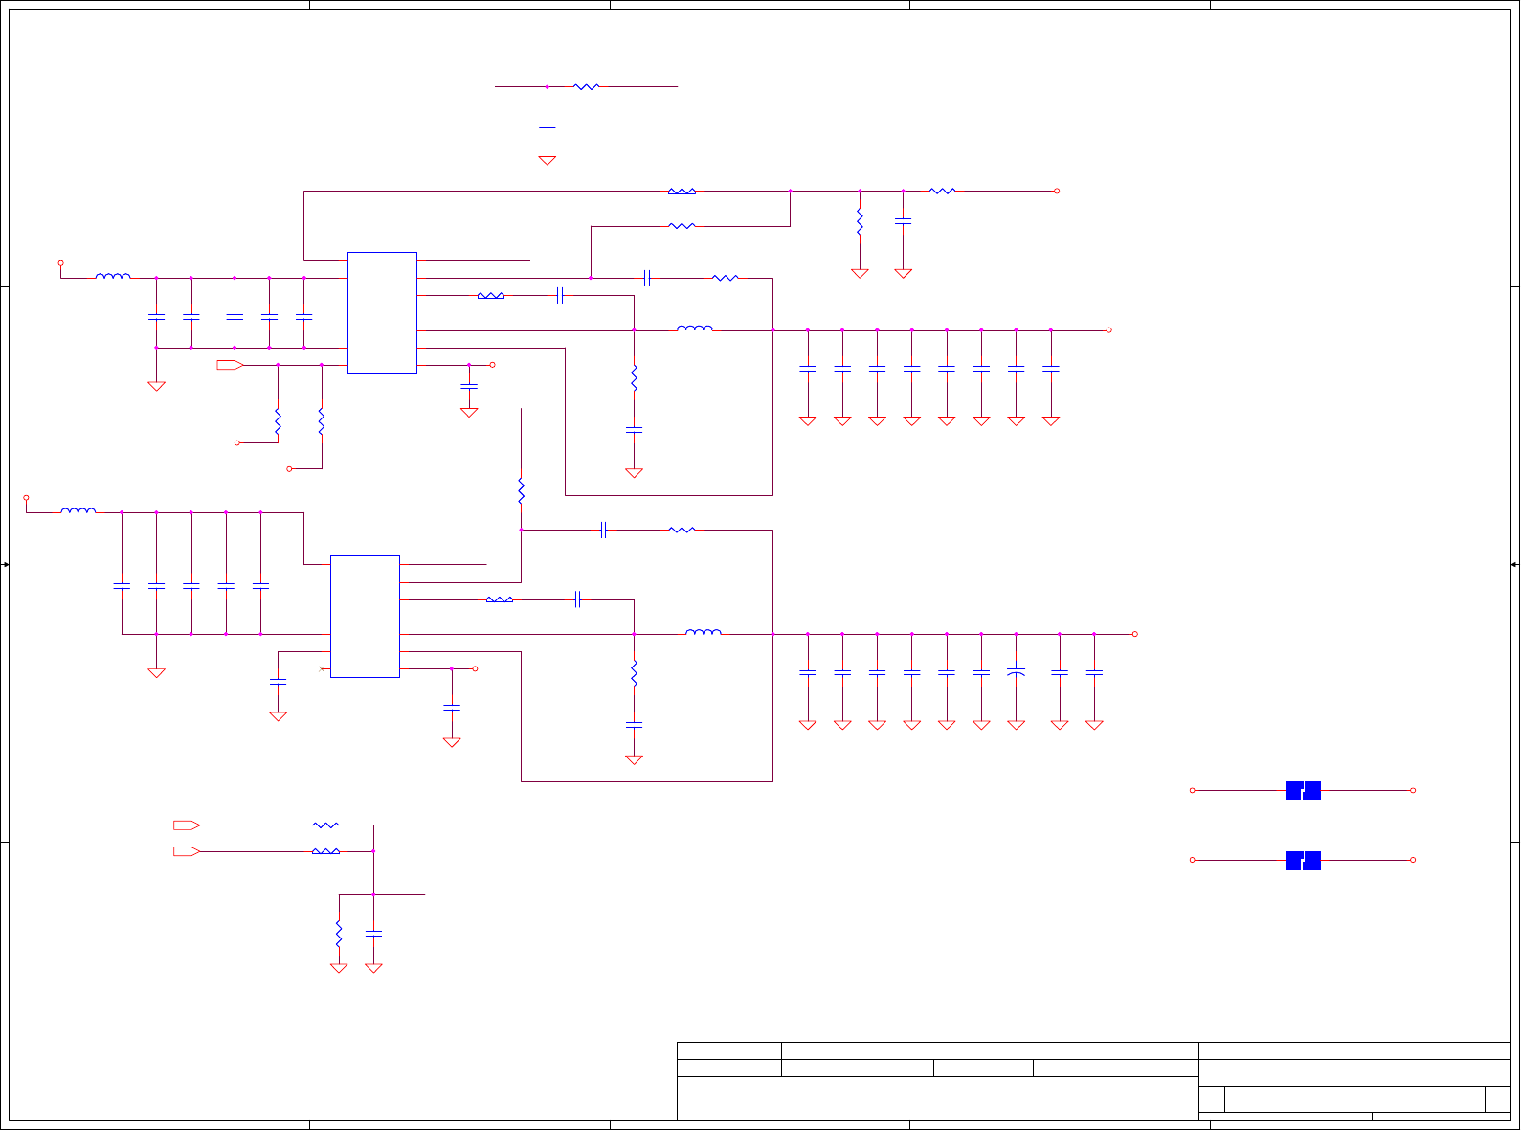The width and height of the screenshot is (1521, 1130).
Task: Select the top-right resistor leading to the terminal
Action: point(943,191)
